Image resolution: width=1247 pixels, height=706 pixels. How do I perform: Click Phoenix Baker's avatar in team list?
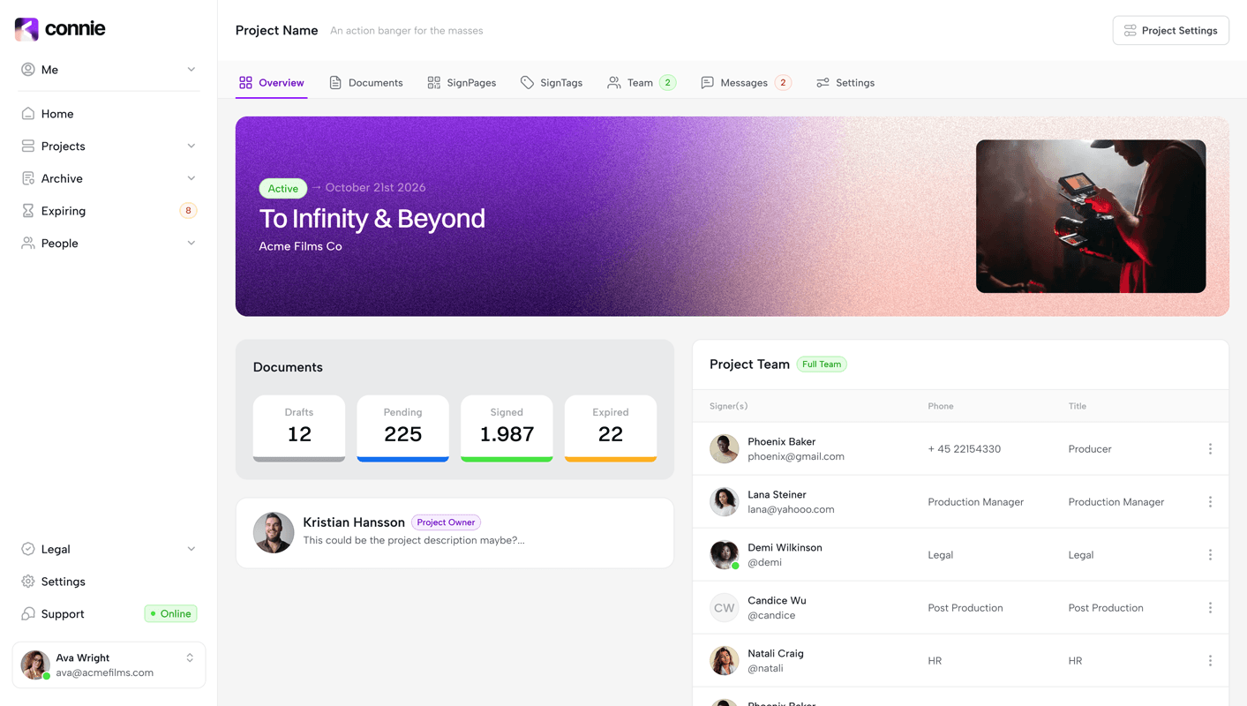pyautogui.click(x=725, y=449)
